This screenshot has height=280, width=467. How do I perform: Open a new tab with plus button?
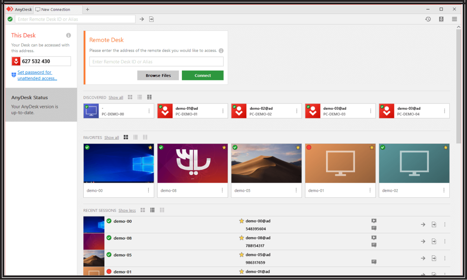88,9
